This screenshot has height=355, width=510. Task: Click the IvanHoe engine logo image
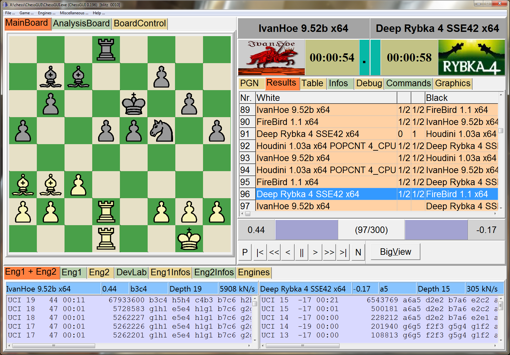click(x=271, y=58)
